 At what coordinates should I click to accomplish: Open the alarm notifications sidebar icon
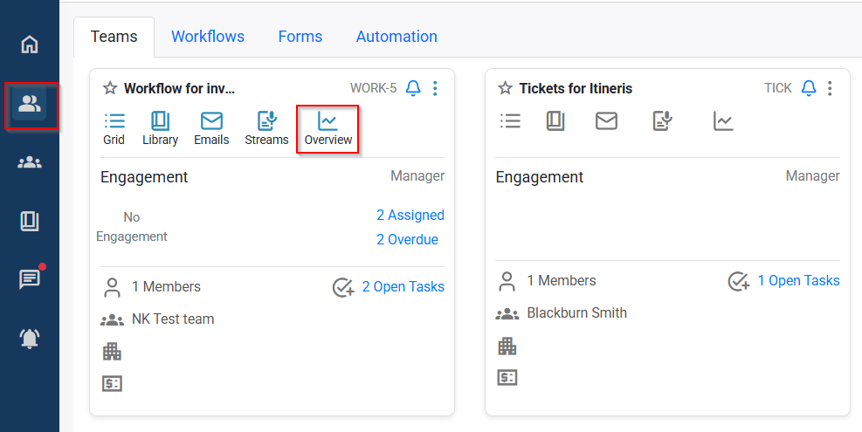[30, 339]
